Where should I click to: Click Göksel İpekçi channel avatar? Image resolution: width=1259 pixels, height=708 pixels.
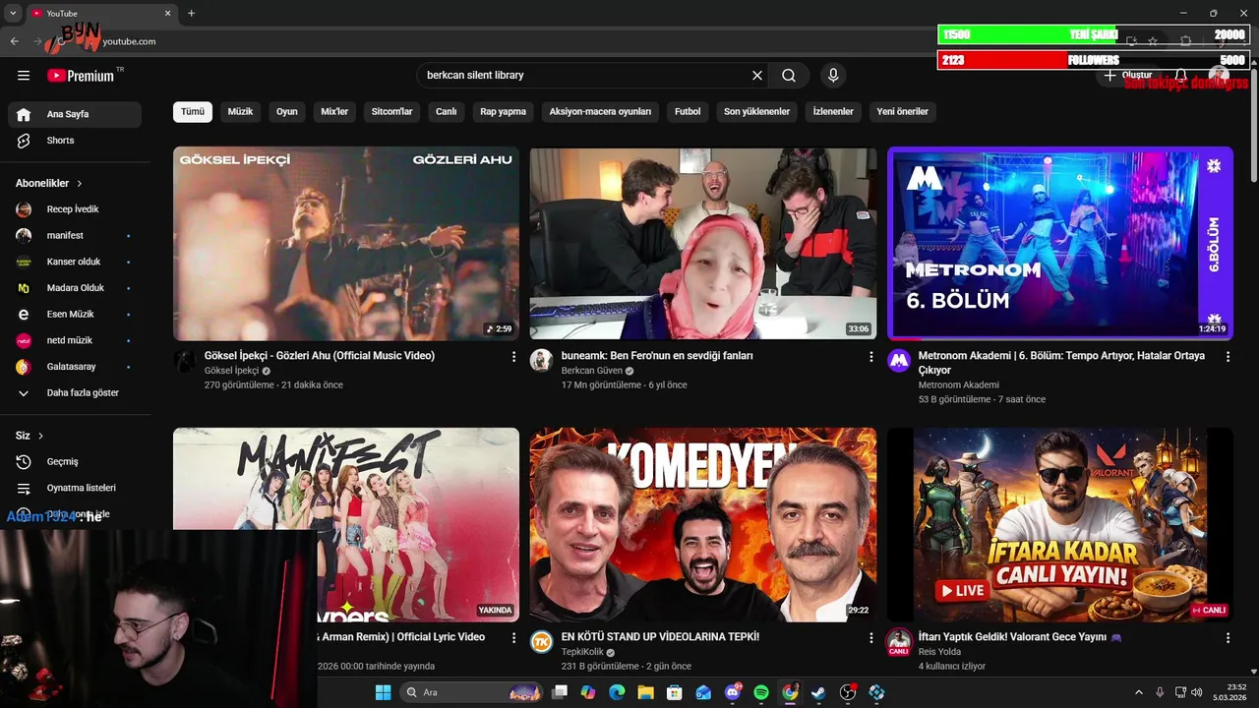pos(185,361)
